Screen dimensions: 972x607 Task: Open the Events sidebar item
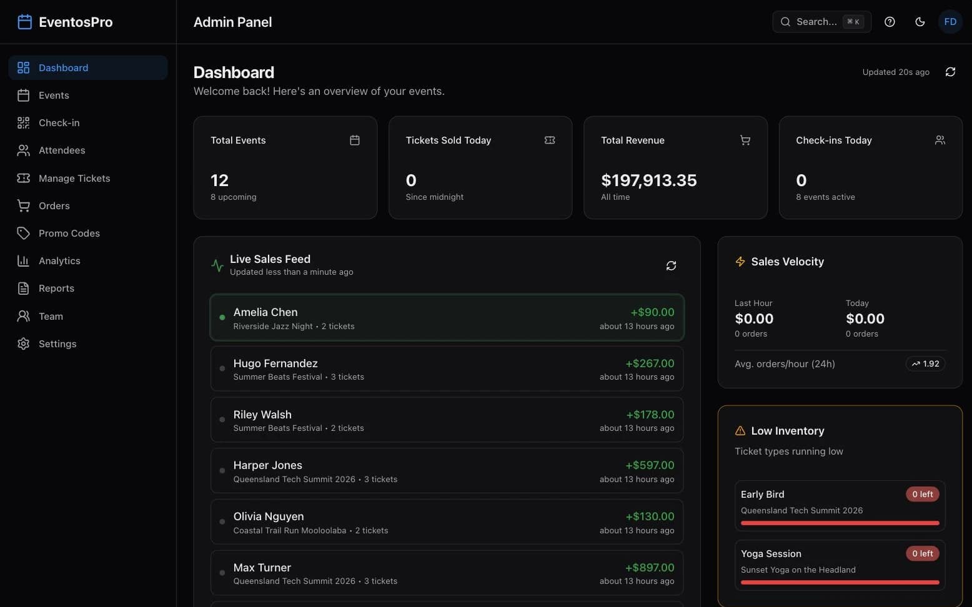[x=88, y=95]
